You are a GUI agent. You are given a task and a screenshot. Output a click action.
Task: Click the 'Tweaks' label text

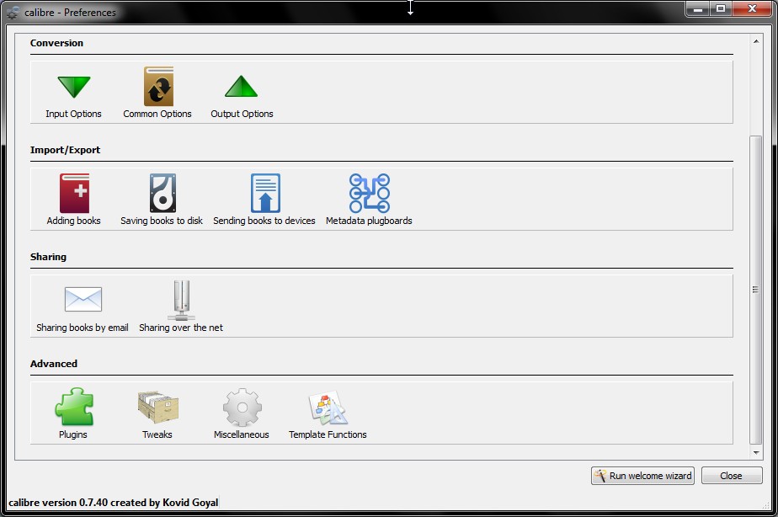coord(157,434)
